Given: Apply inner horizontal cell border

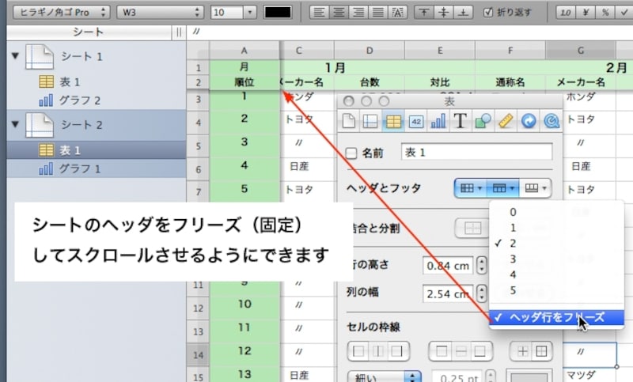Looking at the screenshot, I should (461, 351).
